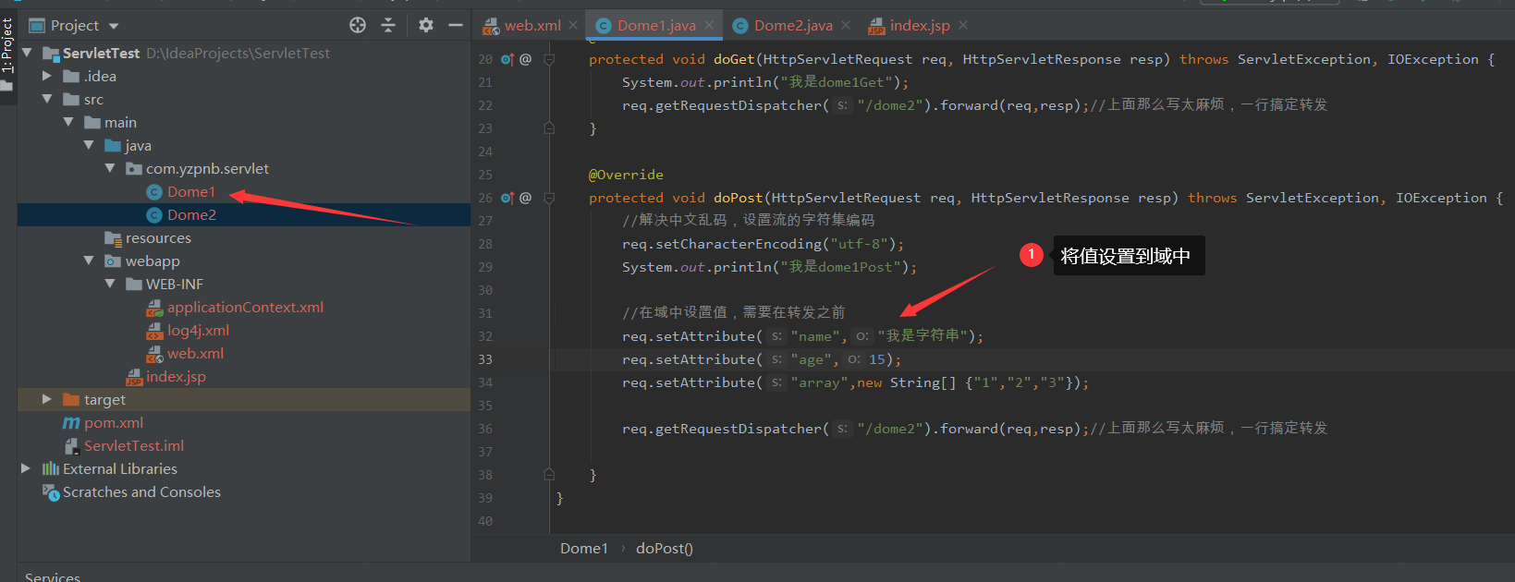Click the override gutter icon on line 20

[507, 59]
